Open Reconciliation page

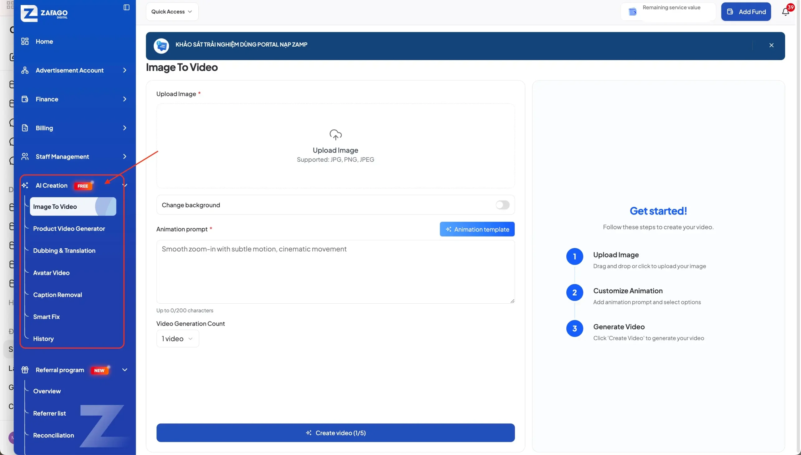point(54,435)
